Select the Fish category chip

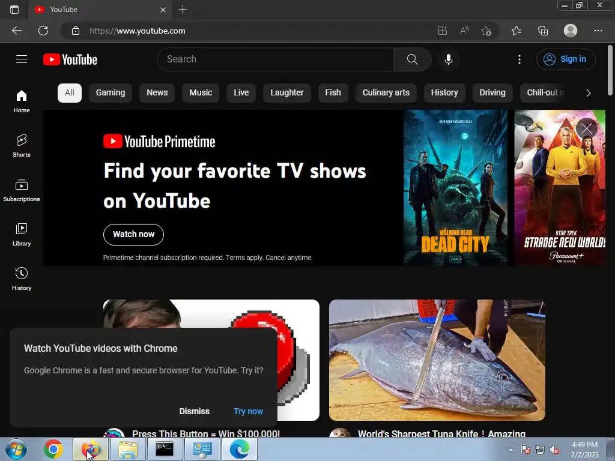pyautogui.click(x=333, y=93)
